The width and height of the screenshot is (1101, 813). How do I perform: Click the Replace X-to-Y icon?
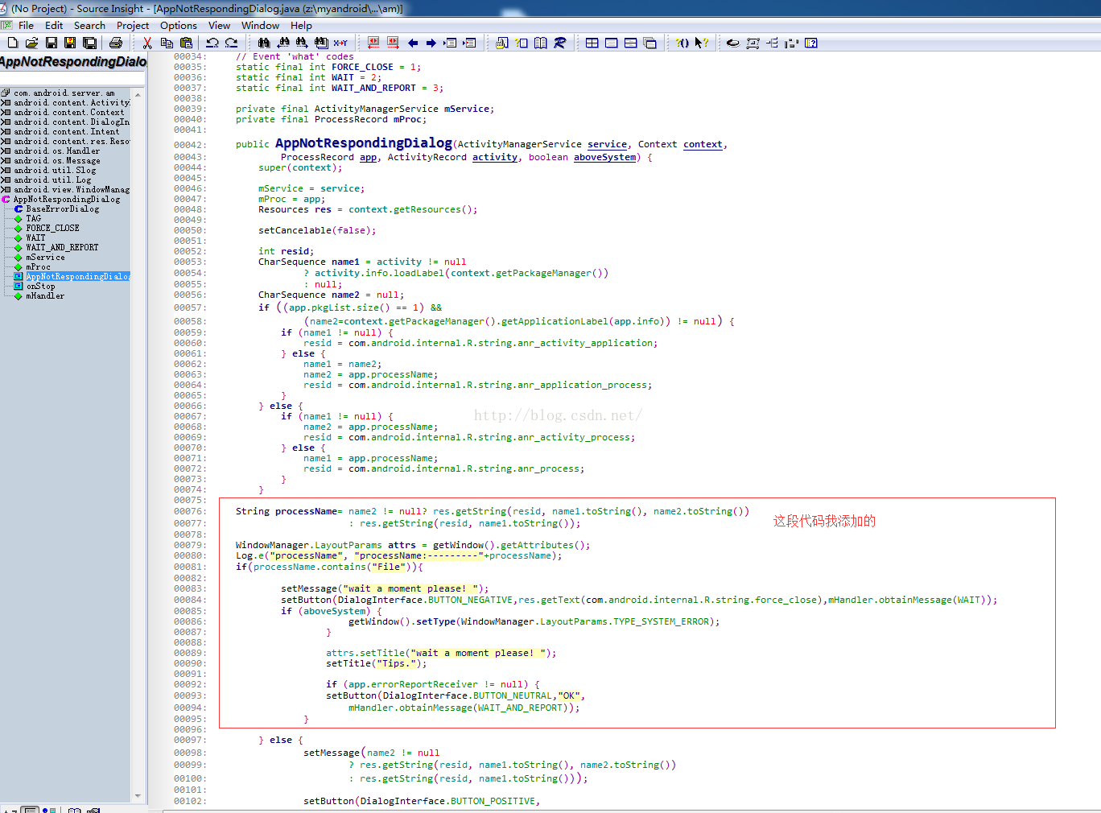click(340, 43)
